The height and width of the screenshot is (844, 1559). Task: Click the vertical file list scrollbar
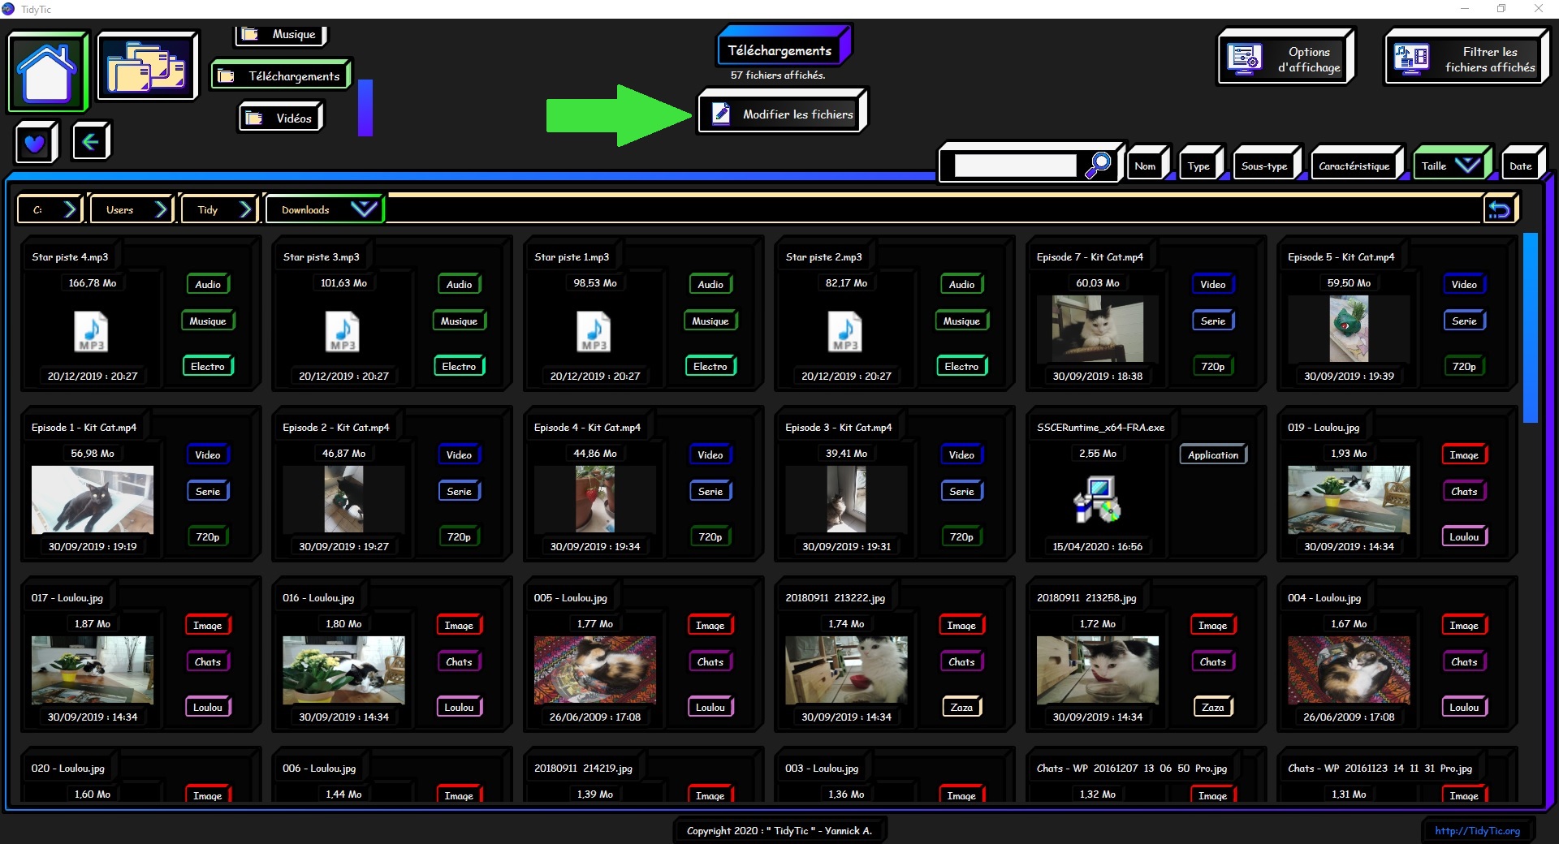click(x=1531, y=328)
